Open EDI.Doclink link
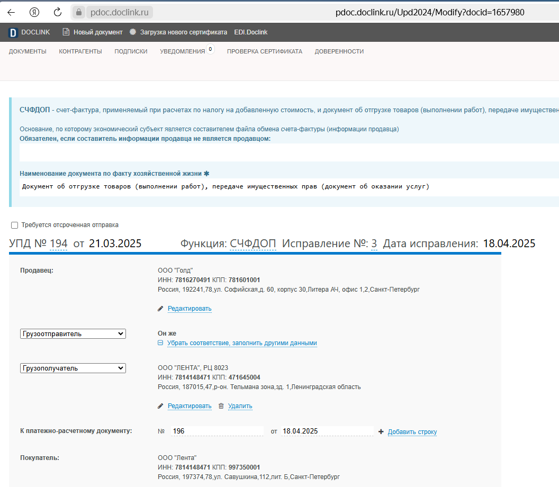This screenshot has width=559, height=487. [250, 32]
